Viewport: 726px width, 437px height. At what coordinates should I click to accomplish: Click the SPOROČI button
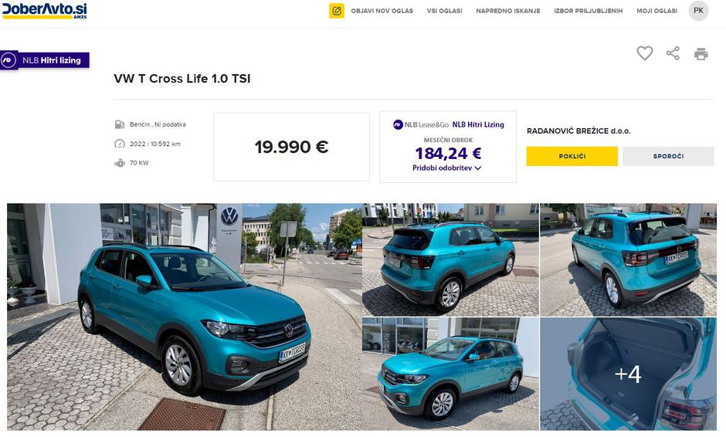[x=668, y=157]
